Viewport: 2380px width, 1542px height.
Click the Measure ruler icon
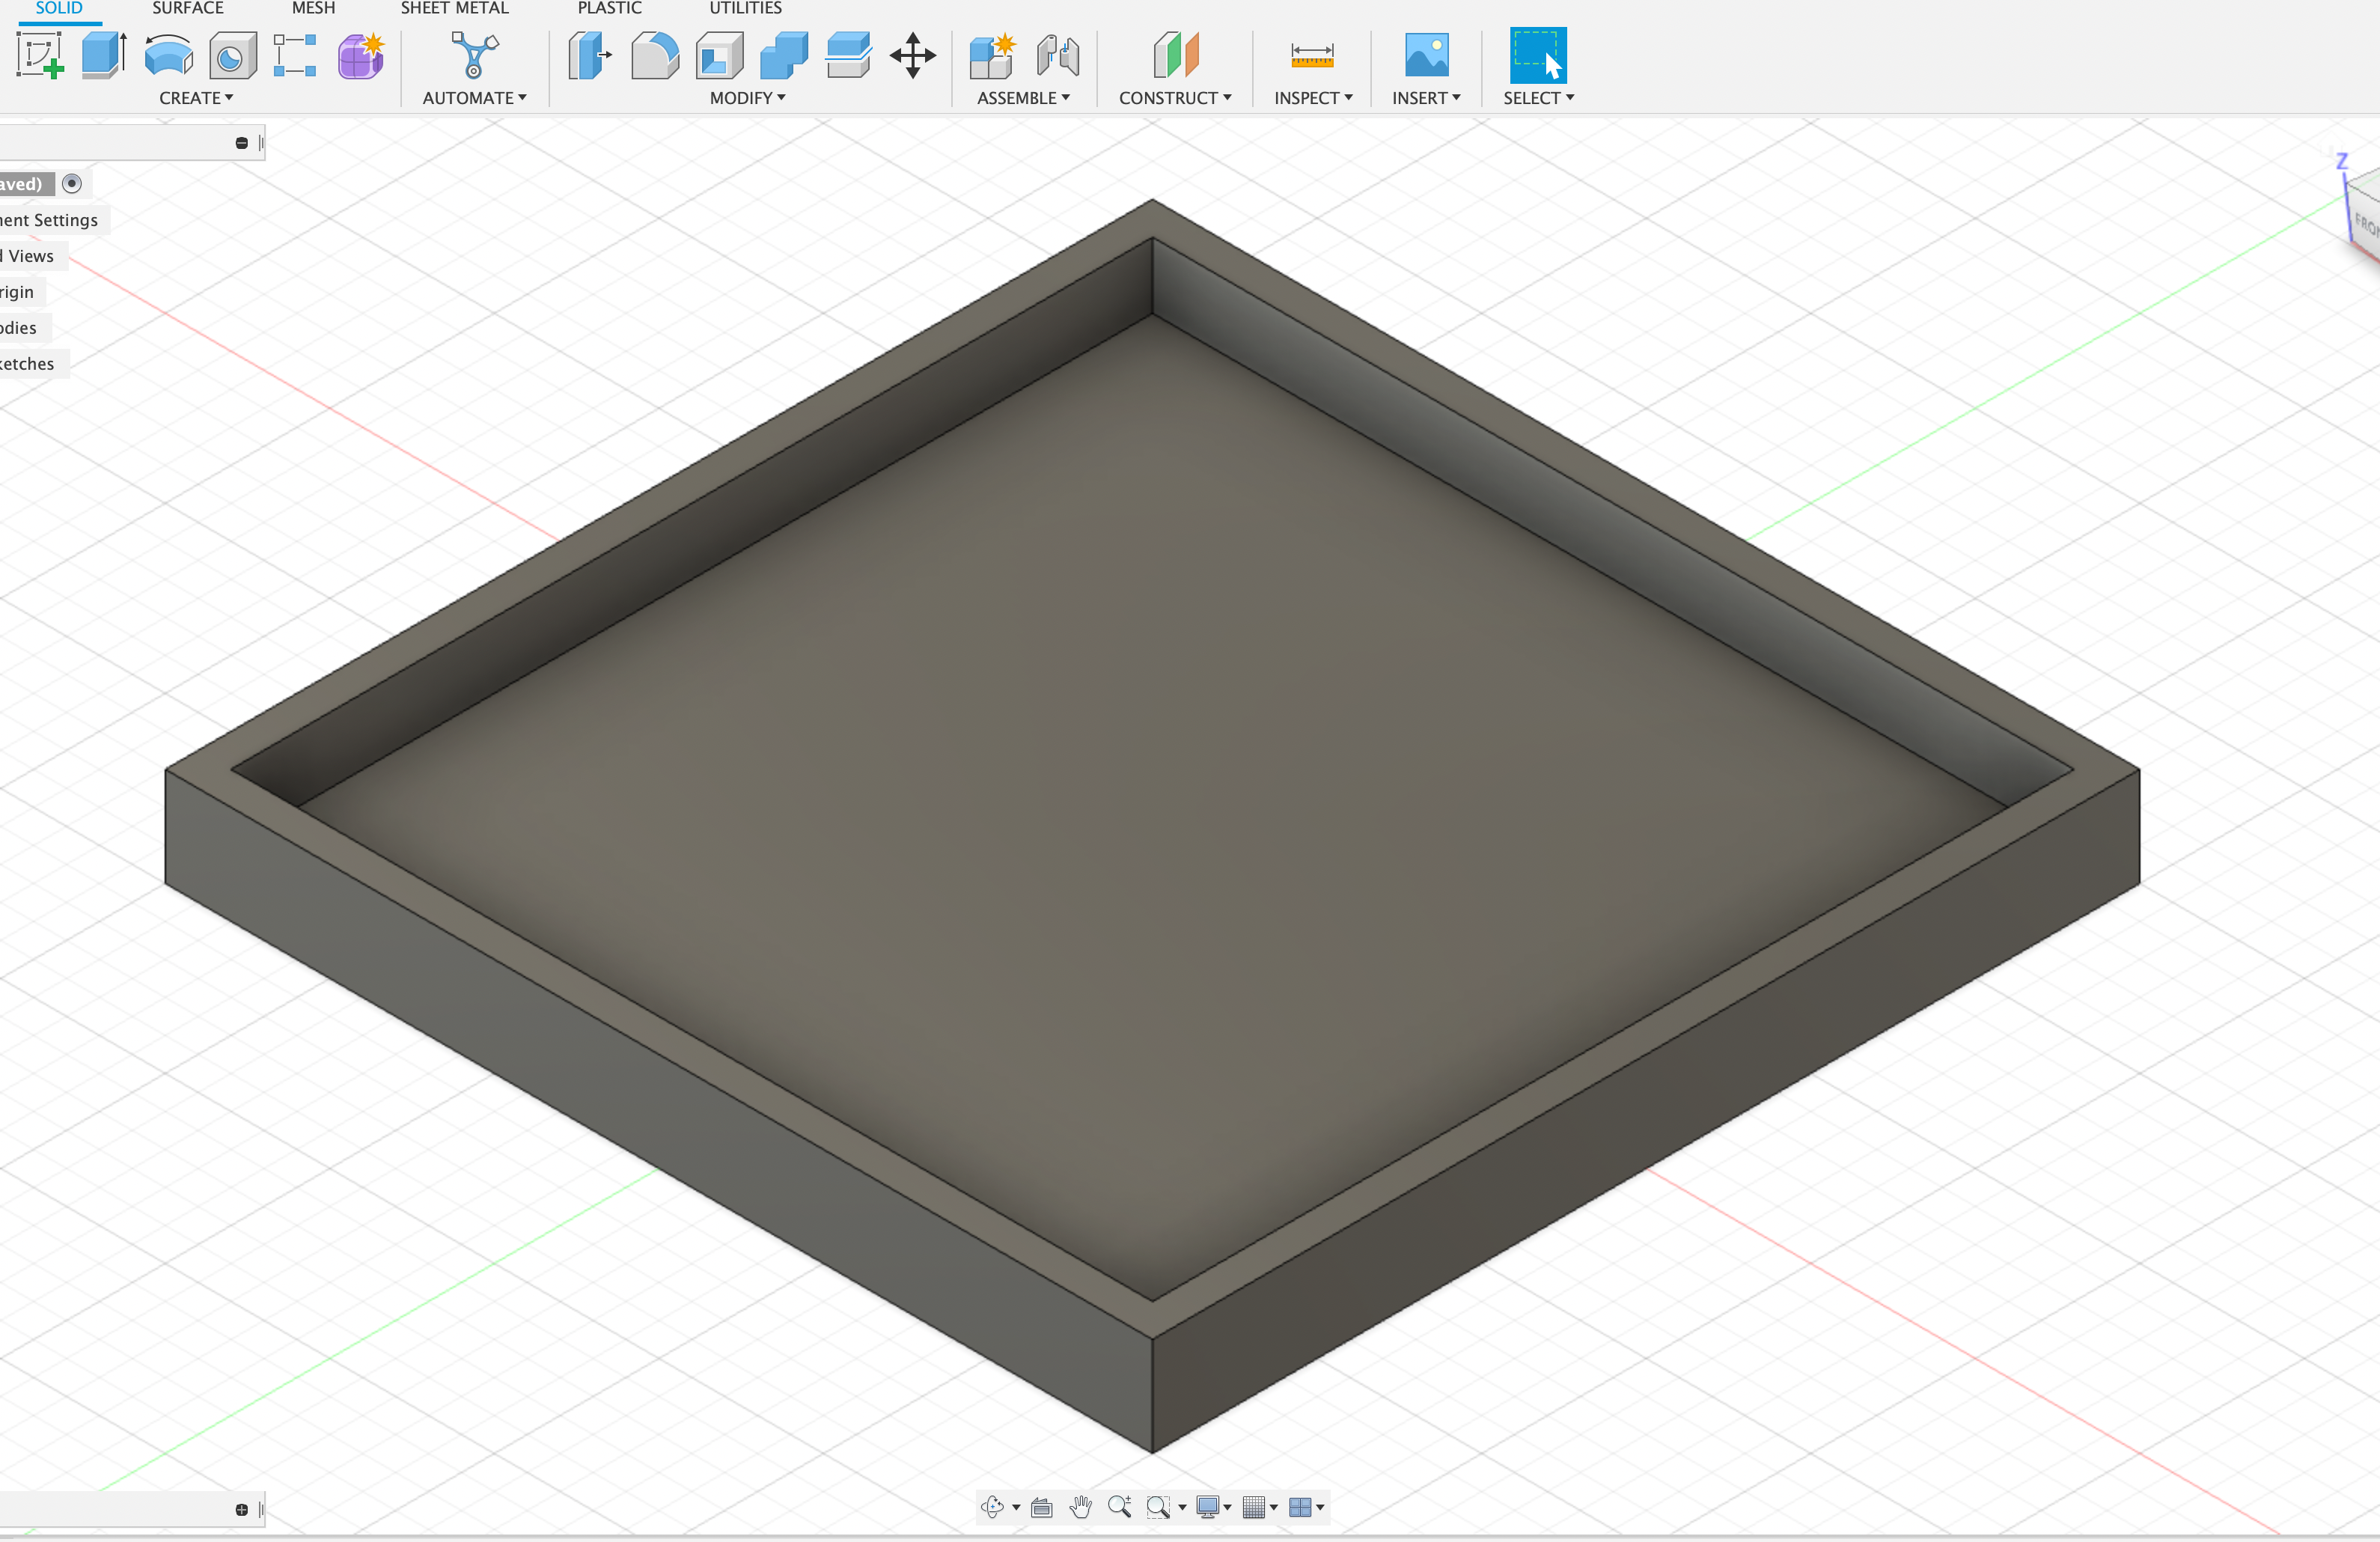click(x=1311, y=55)
